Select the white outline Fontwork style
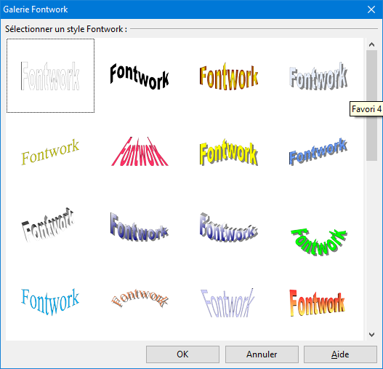383x369 pixels. (50, 76)
